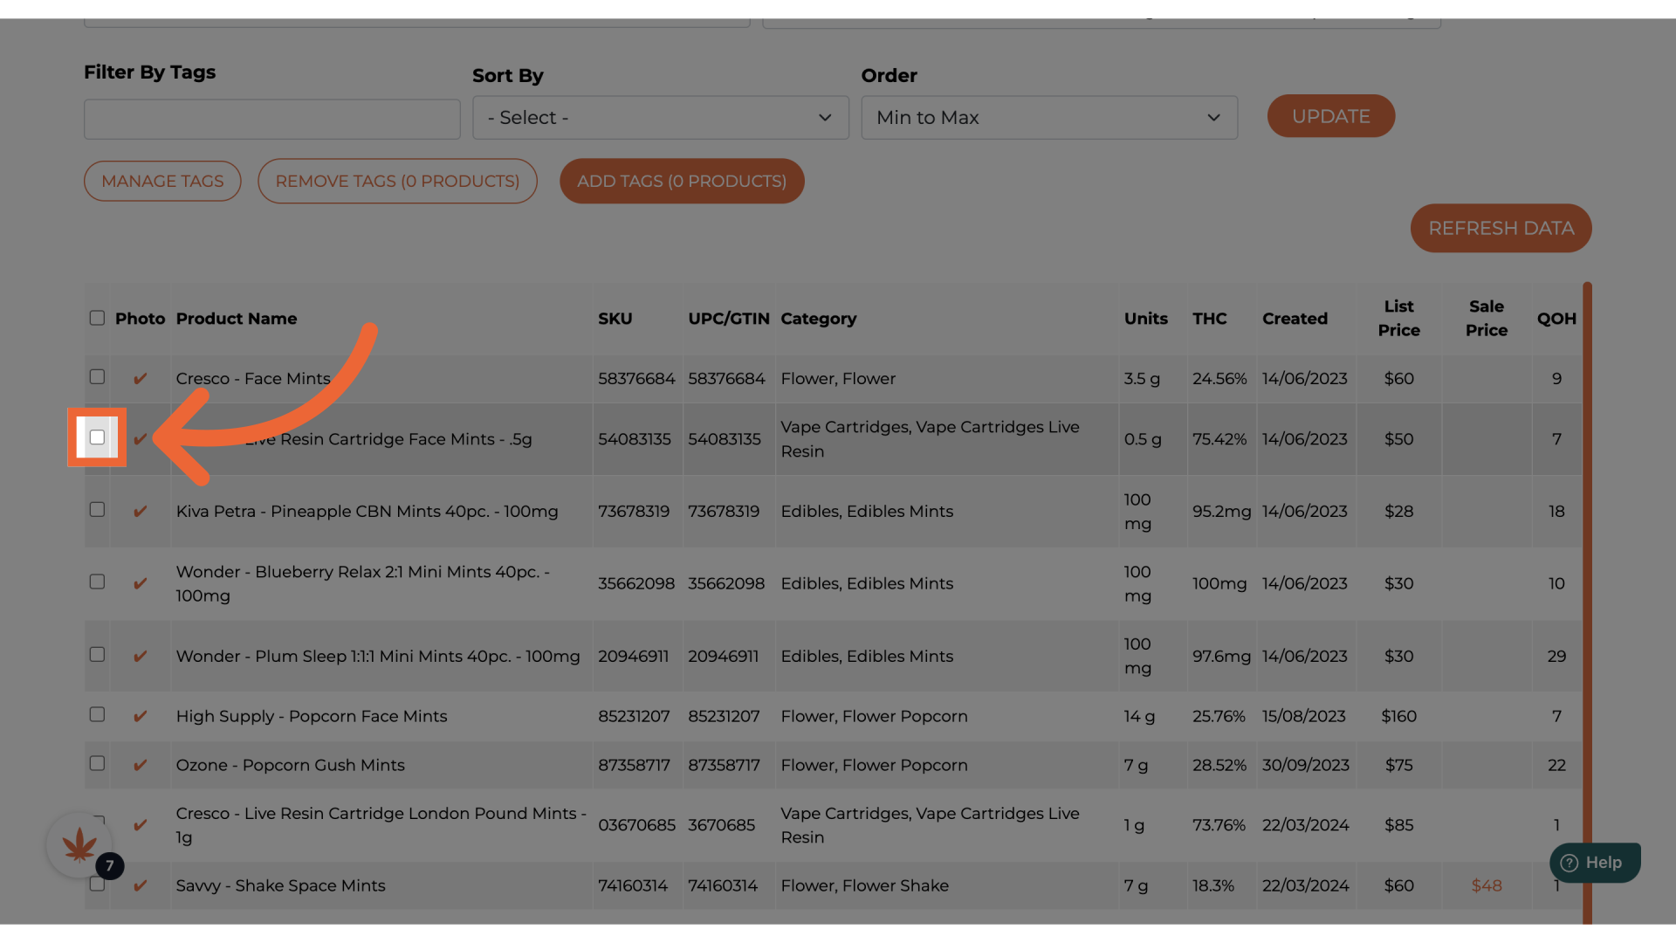
Task: Expand the Order Min to Max dropdown
Action: click(x=1048, y=118)
